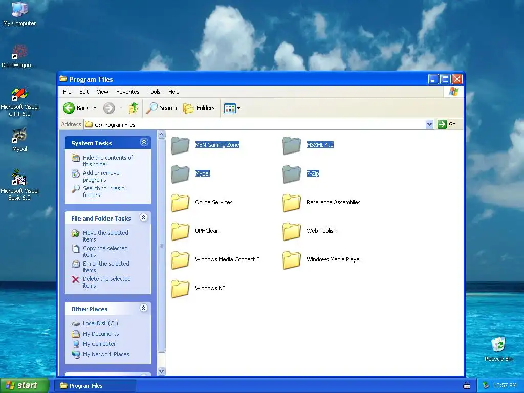The height and width of the screenshot is (393, 524).
Task: Click E-mail the selected items
Action: click(x=105, y=267)
